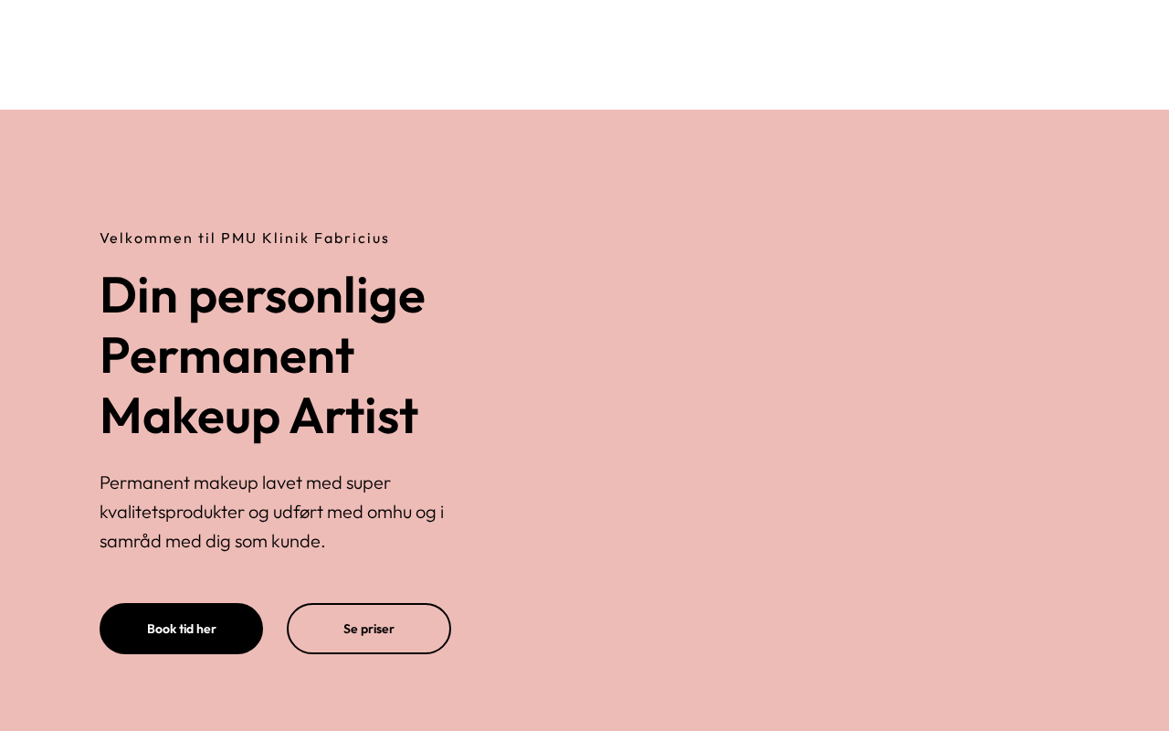Click the word Artist in the heading
The width and height of the screenshot is (1169, 731).
pos(353,416)
